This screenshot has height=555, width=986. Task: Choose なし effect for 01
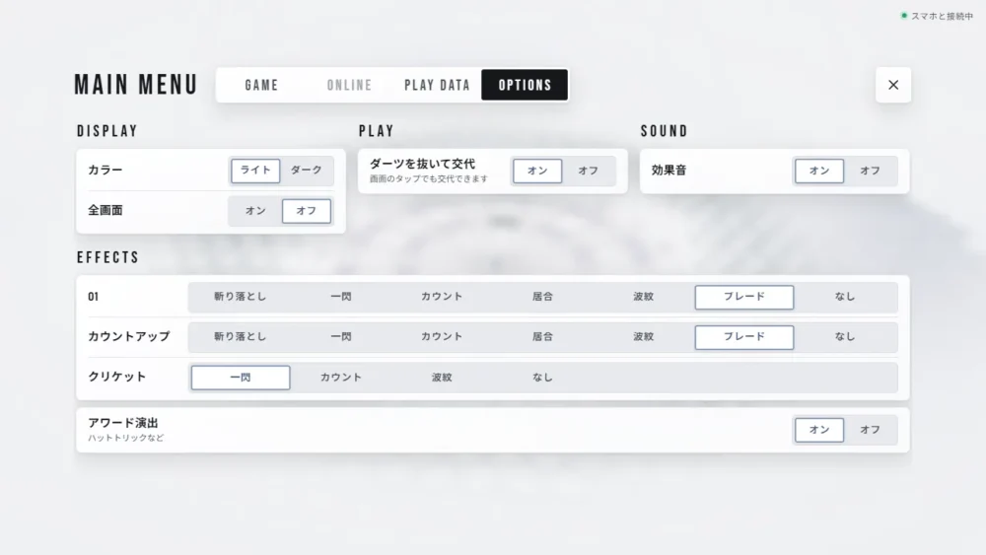tap(845, 297)
